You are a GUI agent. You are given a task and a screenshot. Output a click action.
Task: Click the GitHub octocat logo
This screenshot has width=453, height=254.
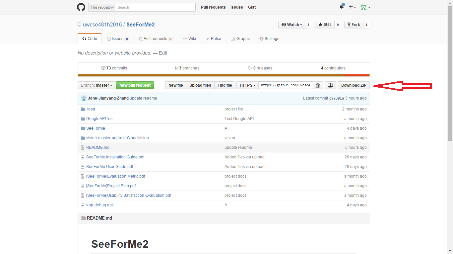tap(81, 7)
